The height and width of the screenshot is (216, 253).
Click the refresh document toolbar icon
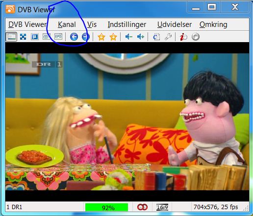tap(156, 37)
